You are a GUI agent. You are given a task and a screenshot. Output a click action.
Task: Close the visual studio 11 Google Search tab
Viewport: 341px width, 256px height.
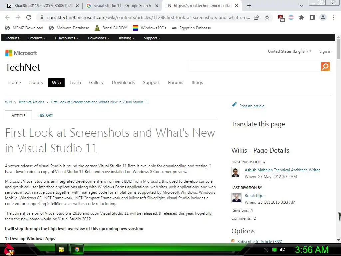point(157,6)
